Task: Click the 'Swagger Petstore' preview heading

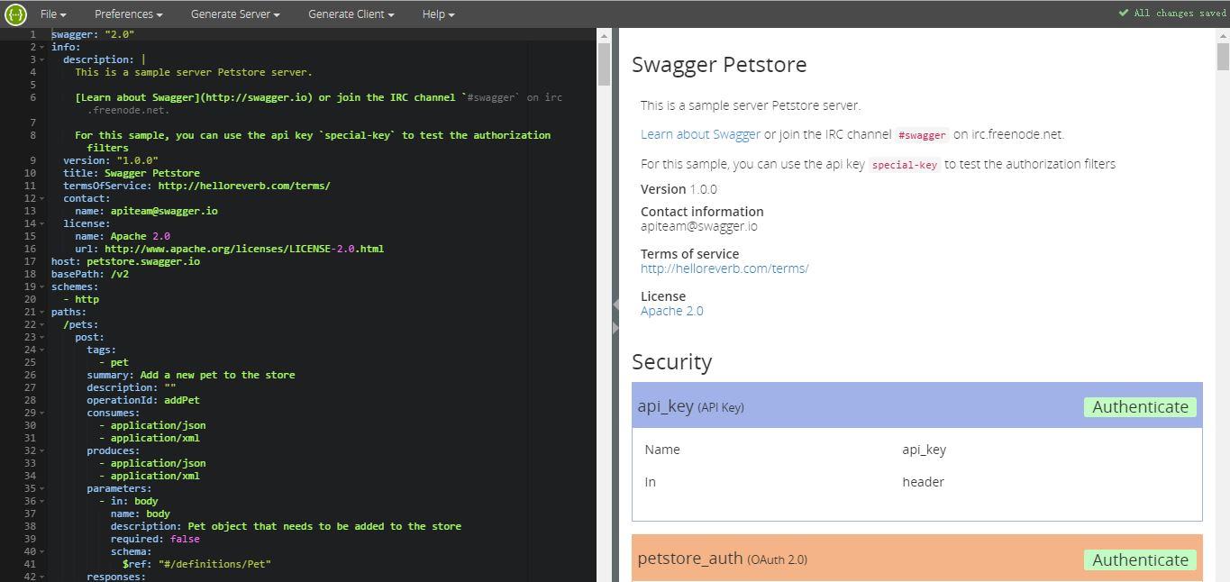Action: 719,65
